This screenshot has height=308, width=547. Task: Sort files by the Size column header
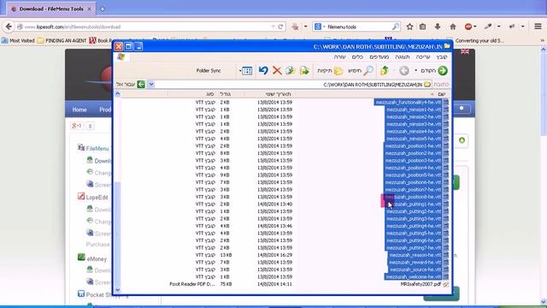(x=226, y=94)
